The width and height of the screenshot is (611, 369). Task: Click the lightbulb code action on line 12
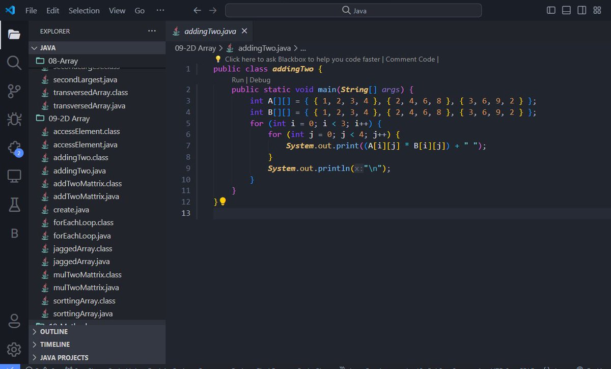pyautogui.click(x=222, y=202)
